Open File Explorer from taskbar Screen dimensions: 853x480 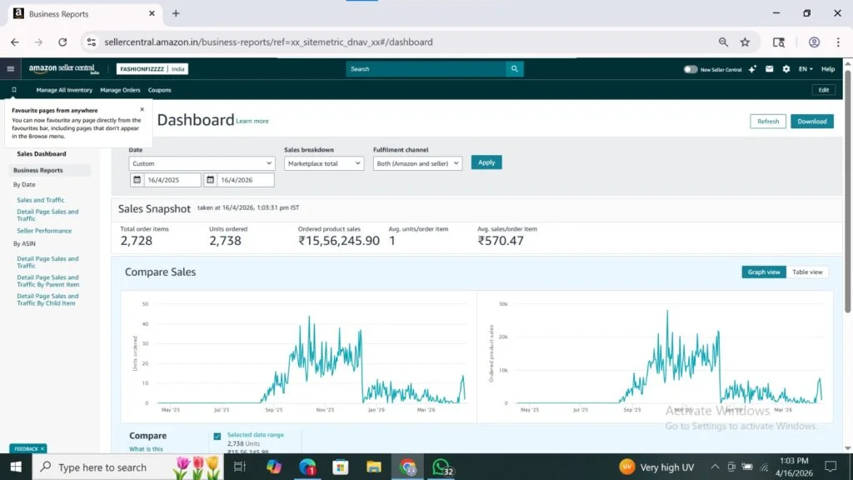tap(374, 467)
